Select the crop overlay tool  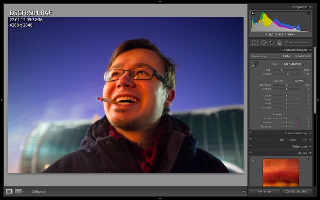255,43
